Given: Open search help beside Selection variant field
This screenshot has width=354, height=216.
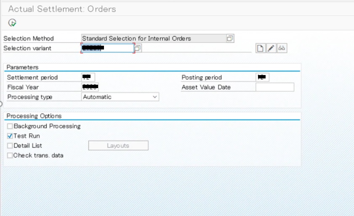Looking at the screenshot, I should pyautogui.click(x=138, y=48).
